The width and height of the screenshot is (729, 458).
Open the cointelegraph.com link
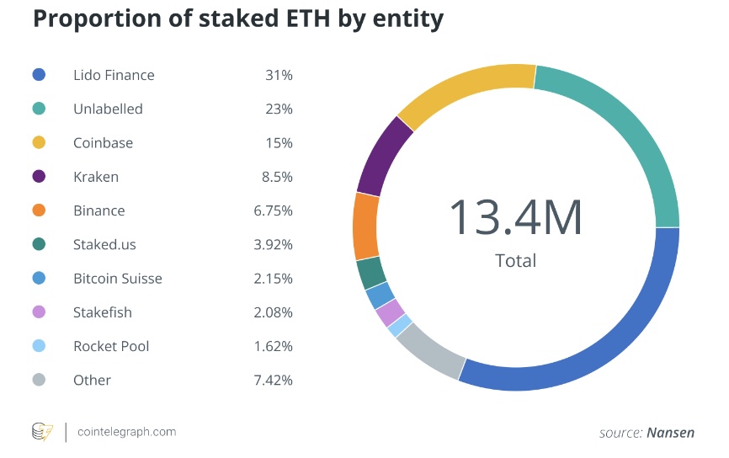tap(126, 432)
